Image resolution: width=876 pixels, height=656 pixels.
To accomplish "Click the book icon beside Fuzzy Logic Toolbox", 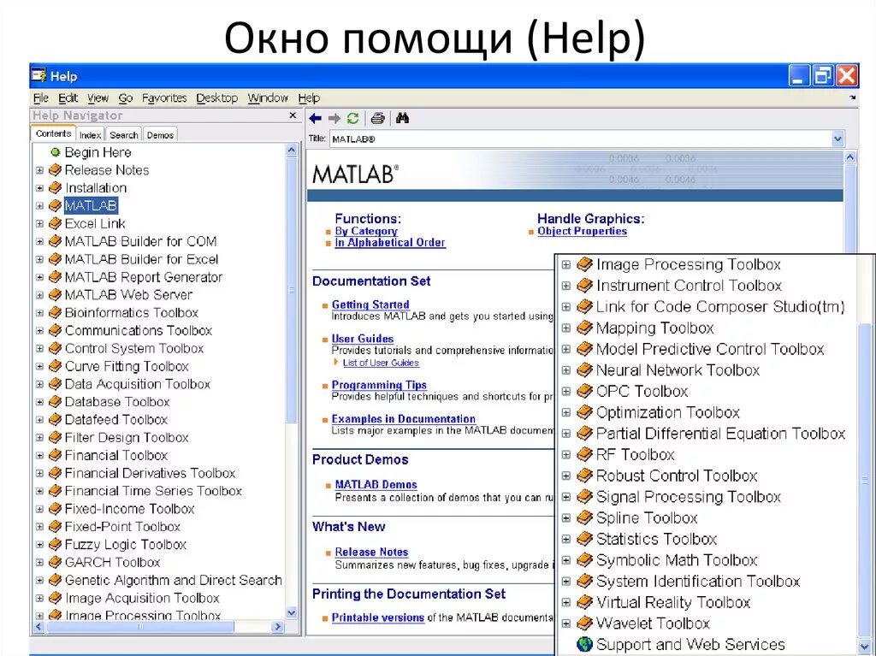I will [55, 544].
